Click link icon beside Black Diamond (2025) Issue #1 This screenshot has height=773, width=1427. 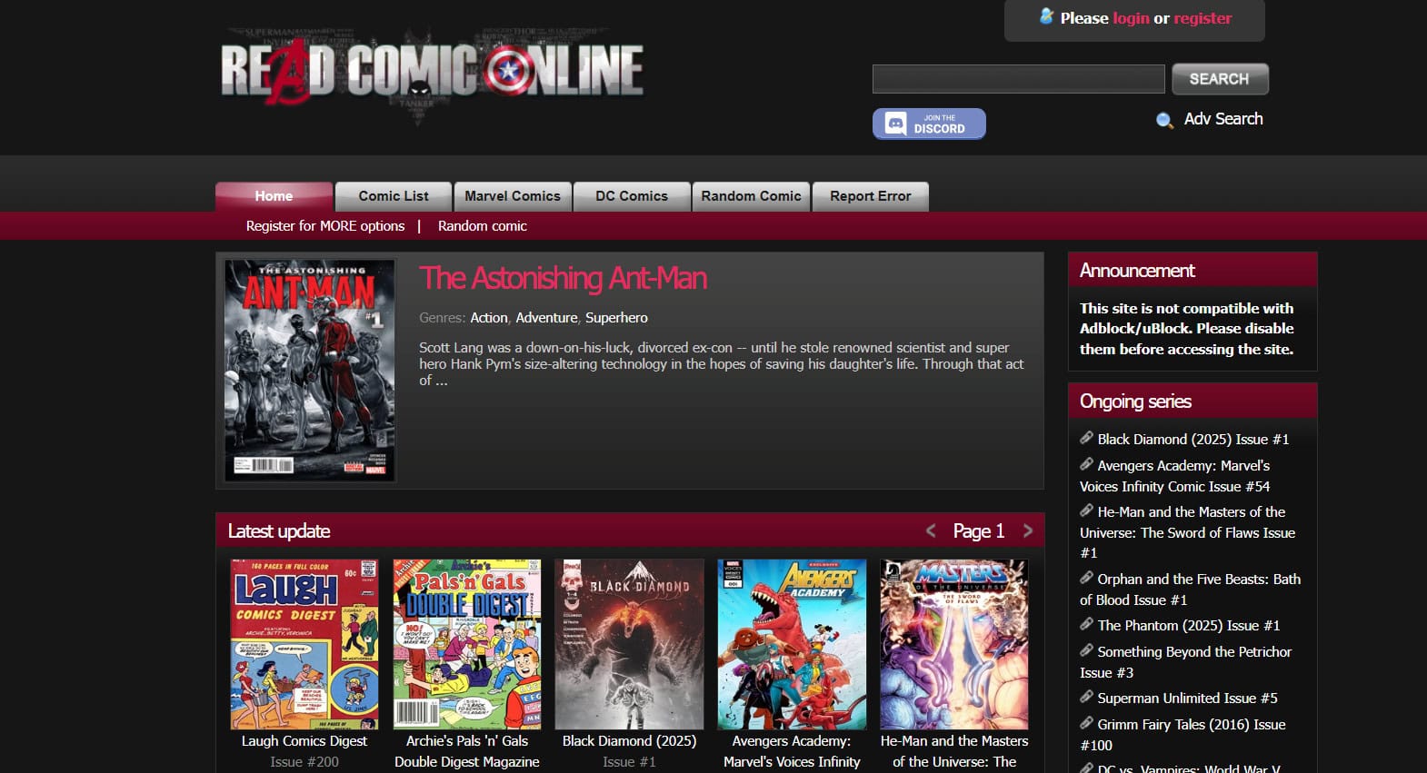coord(1086,438)
